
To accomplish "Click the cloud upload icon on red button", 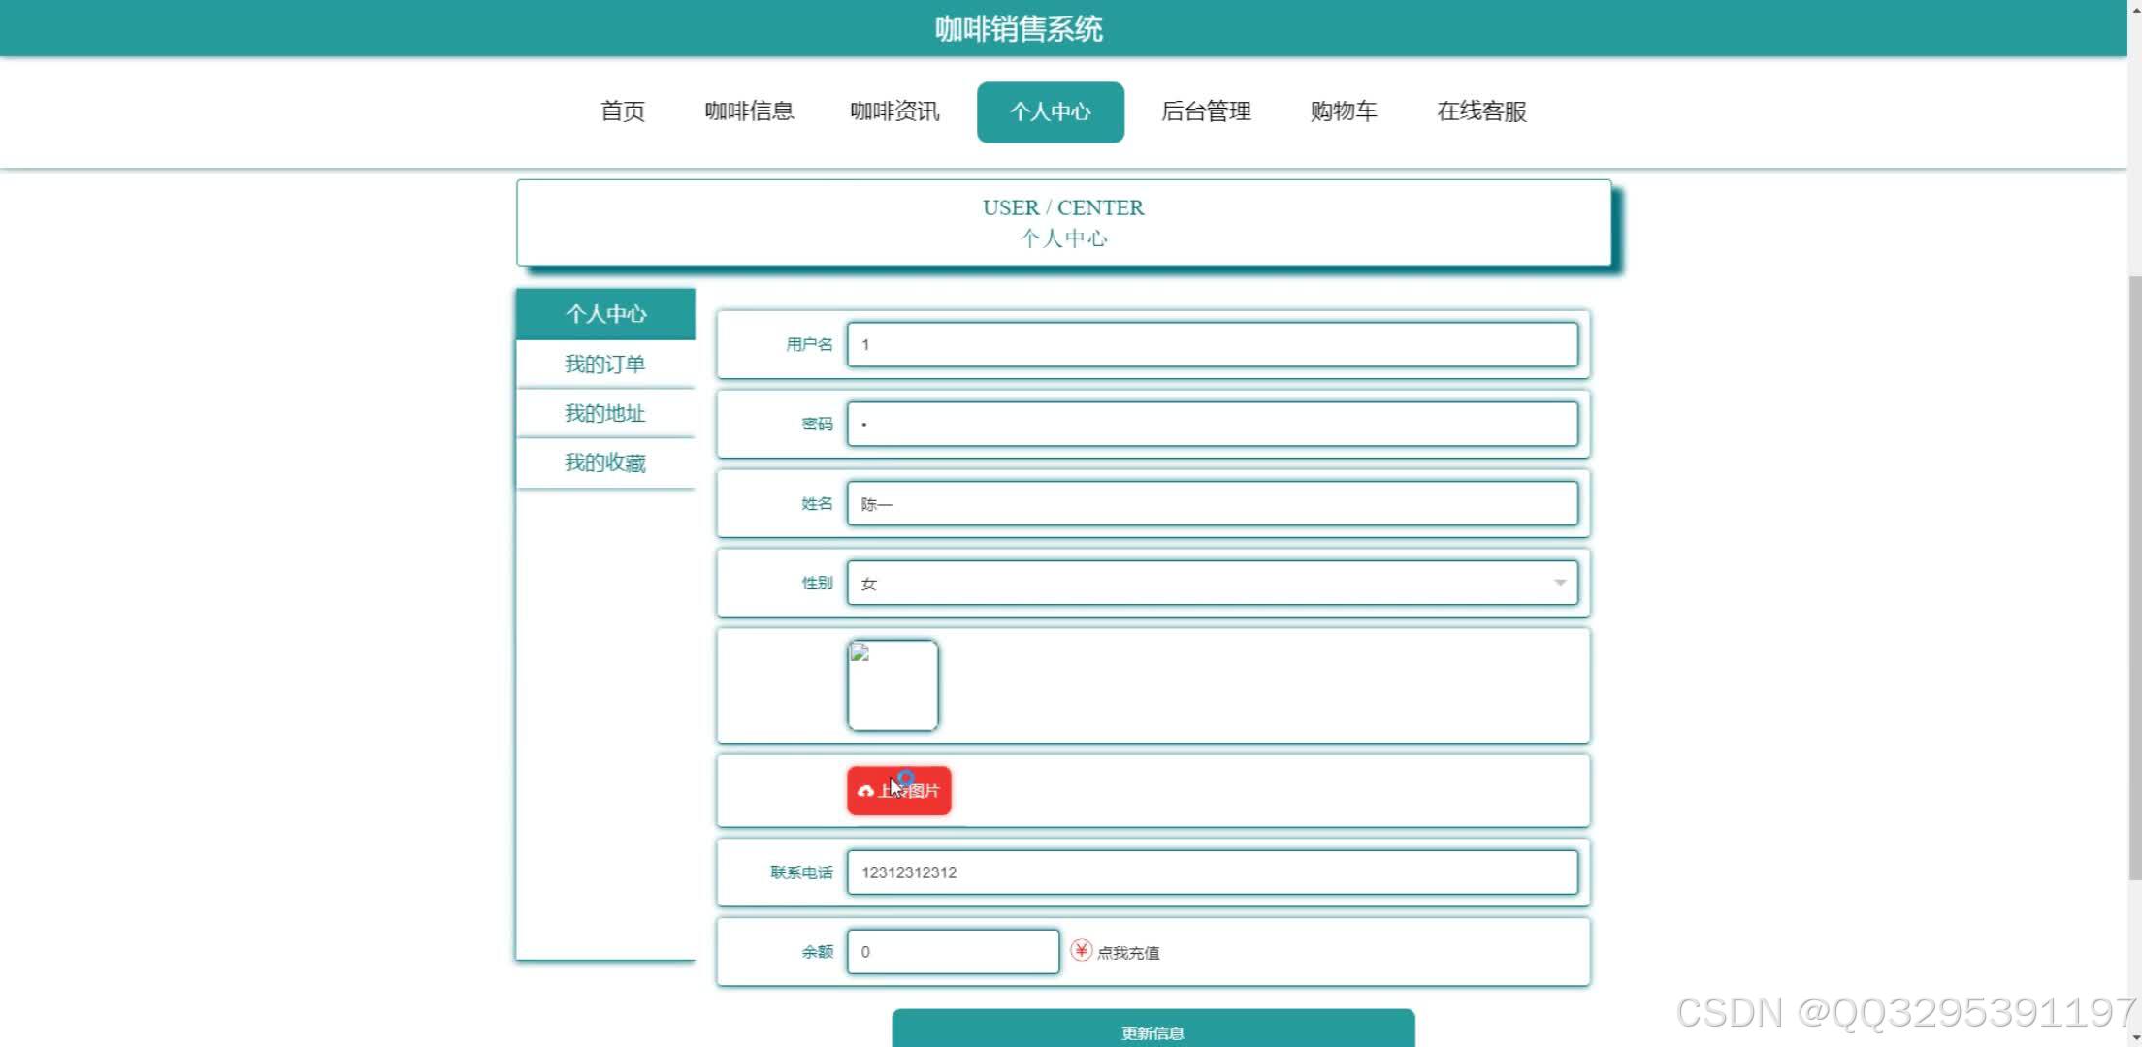I will 865,791.
